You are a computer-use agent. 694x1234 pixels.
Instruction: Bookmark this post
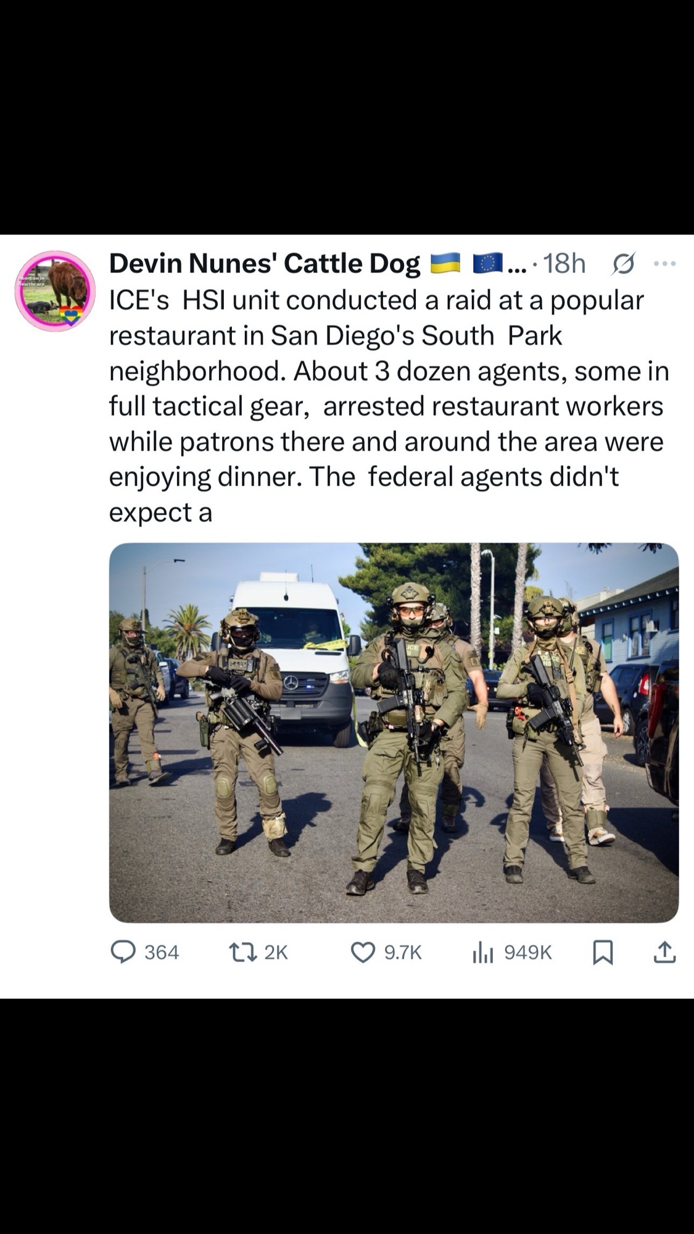[603, 953]
